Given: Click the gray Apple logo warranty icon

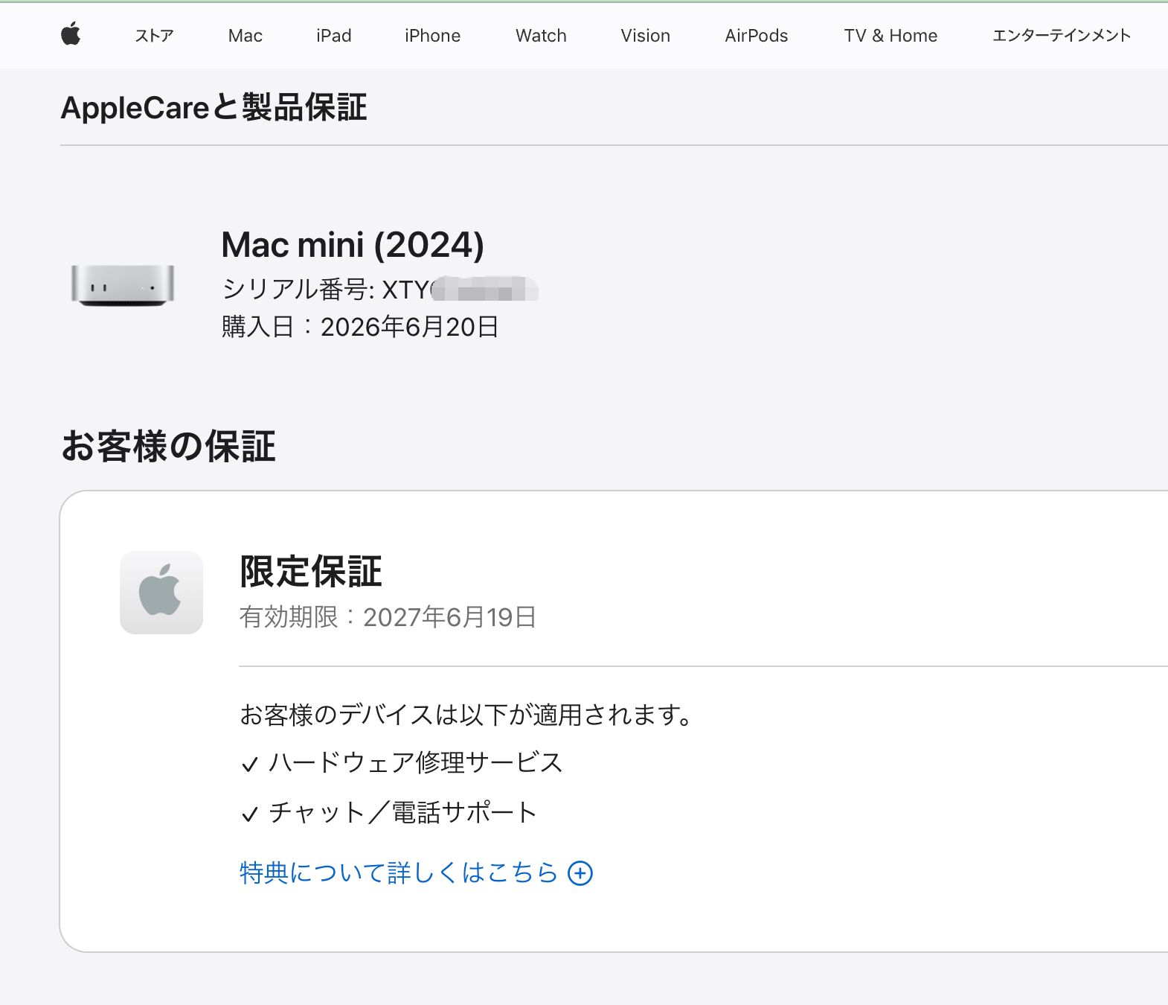Looking at the screenshot, I should (x=161, y=593).
